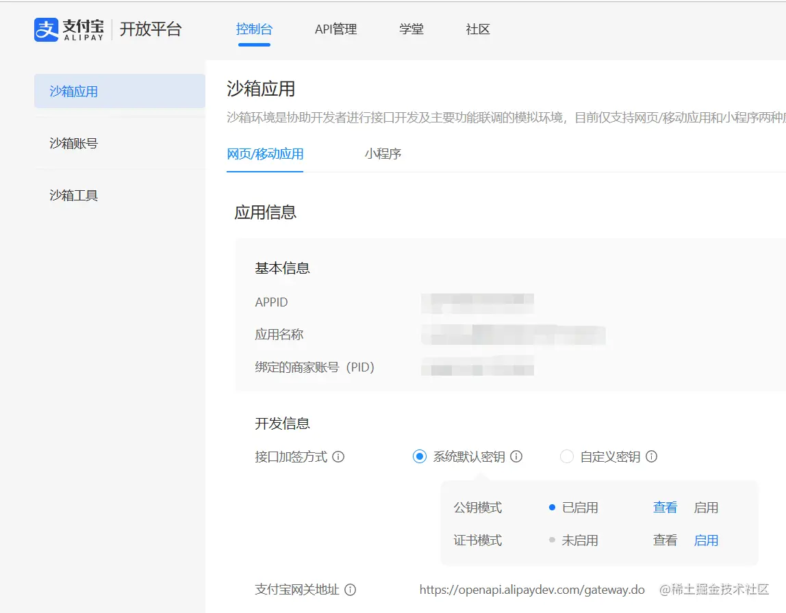Switch to the 网页/移动应用 tab
Image resolution: width=786 pixels, height=613 pixels.
point(265,154)
